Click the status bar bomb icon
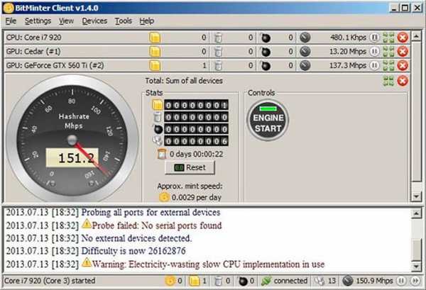The image size is (426, 290). pos(243,281)
